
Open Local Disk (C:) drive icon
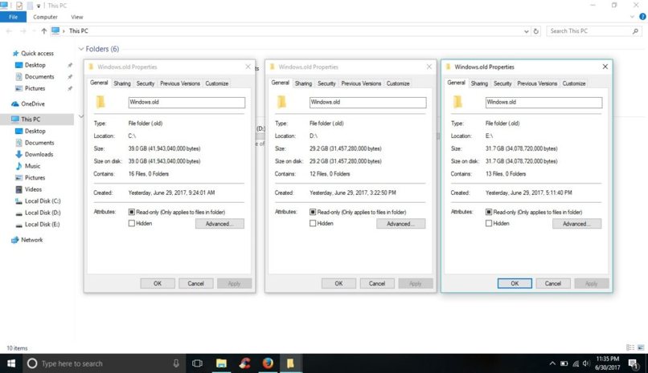pos(18,201)
